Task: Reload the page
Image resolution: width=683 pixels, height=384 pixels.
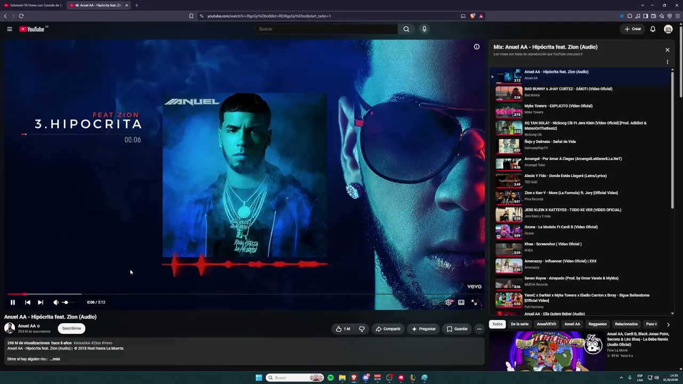Action: [x=21, y=16]
